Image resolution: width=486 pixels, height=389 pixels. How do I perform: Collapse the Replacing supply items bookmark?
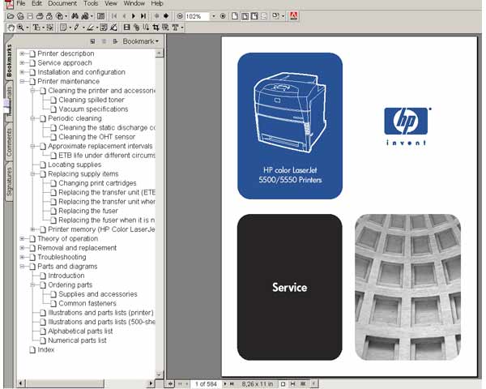pyautogui.click(x=32, y=174)
